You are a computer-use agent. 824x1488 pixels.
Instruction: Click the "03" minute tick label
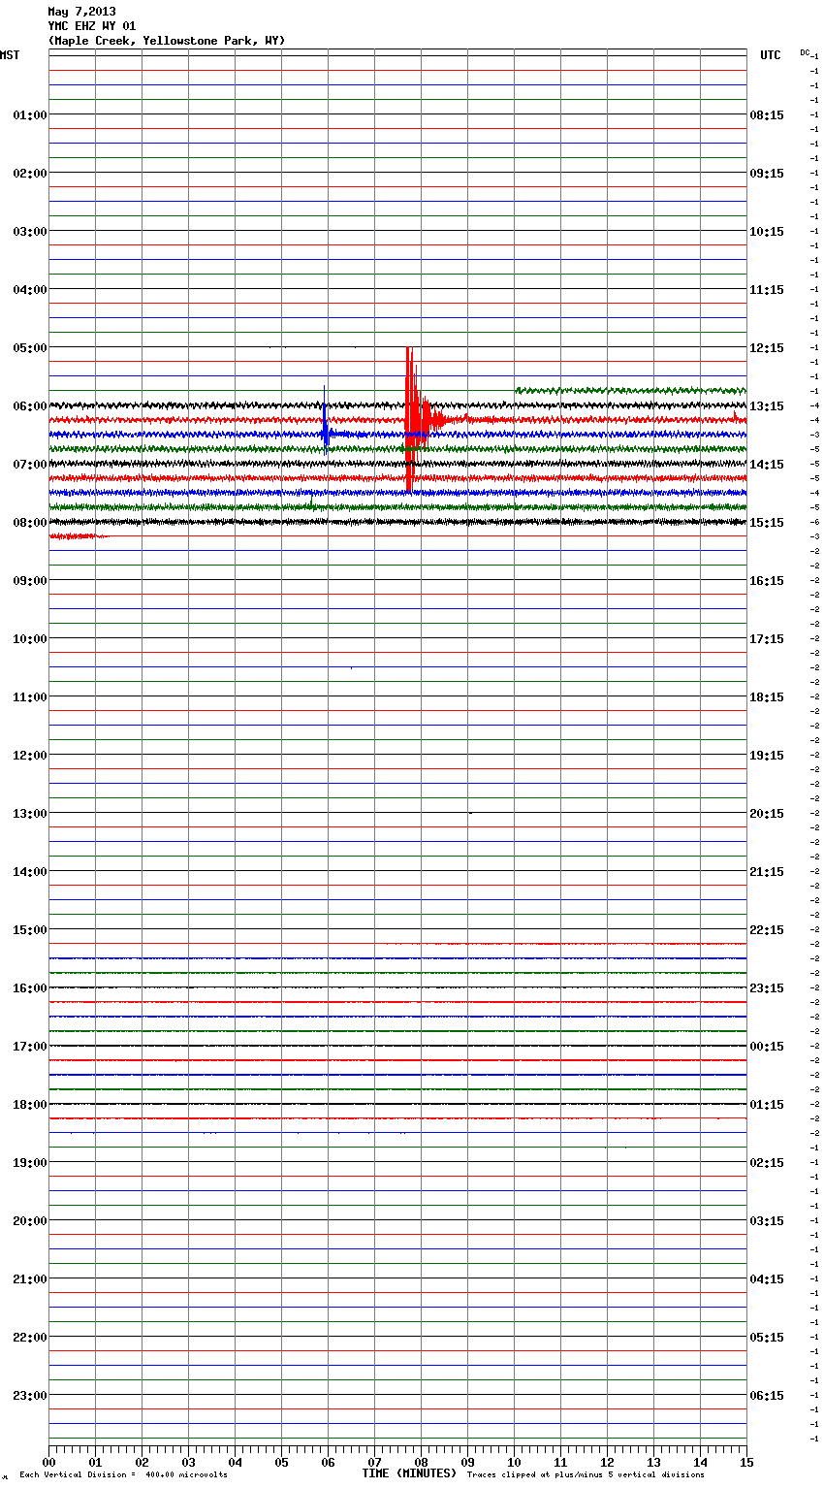coord(188,1463)
